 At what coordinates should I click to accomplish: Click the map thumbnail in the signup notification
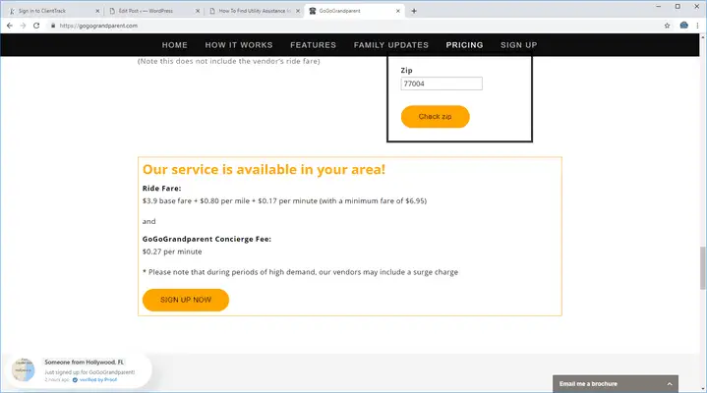pyautogui.click(x=23, y=370)
